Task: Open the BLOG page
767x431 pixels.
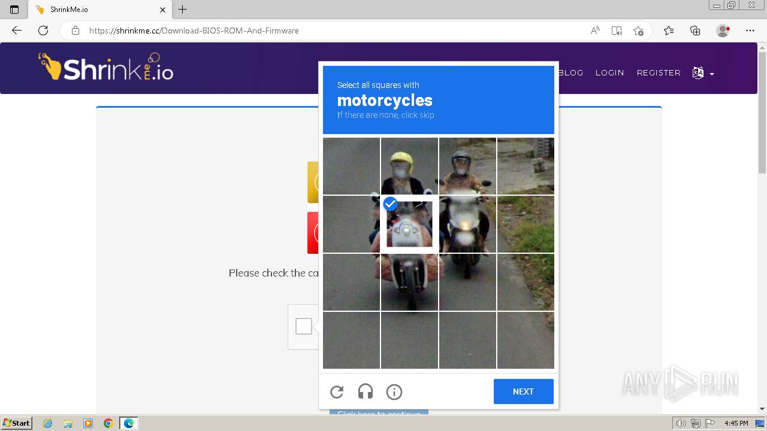Action: click(570, 72)
